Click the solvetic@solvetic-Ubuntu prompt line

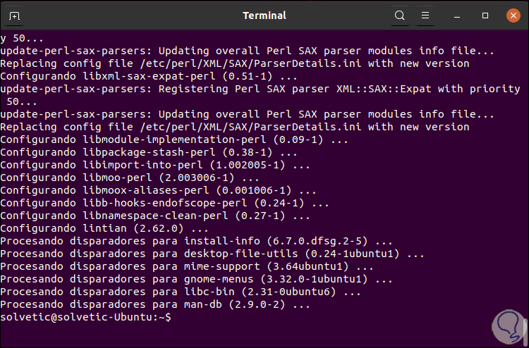85,318
